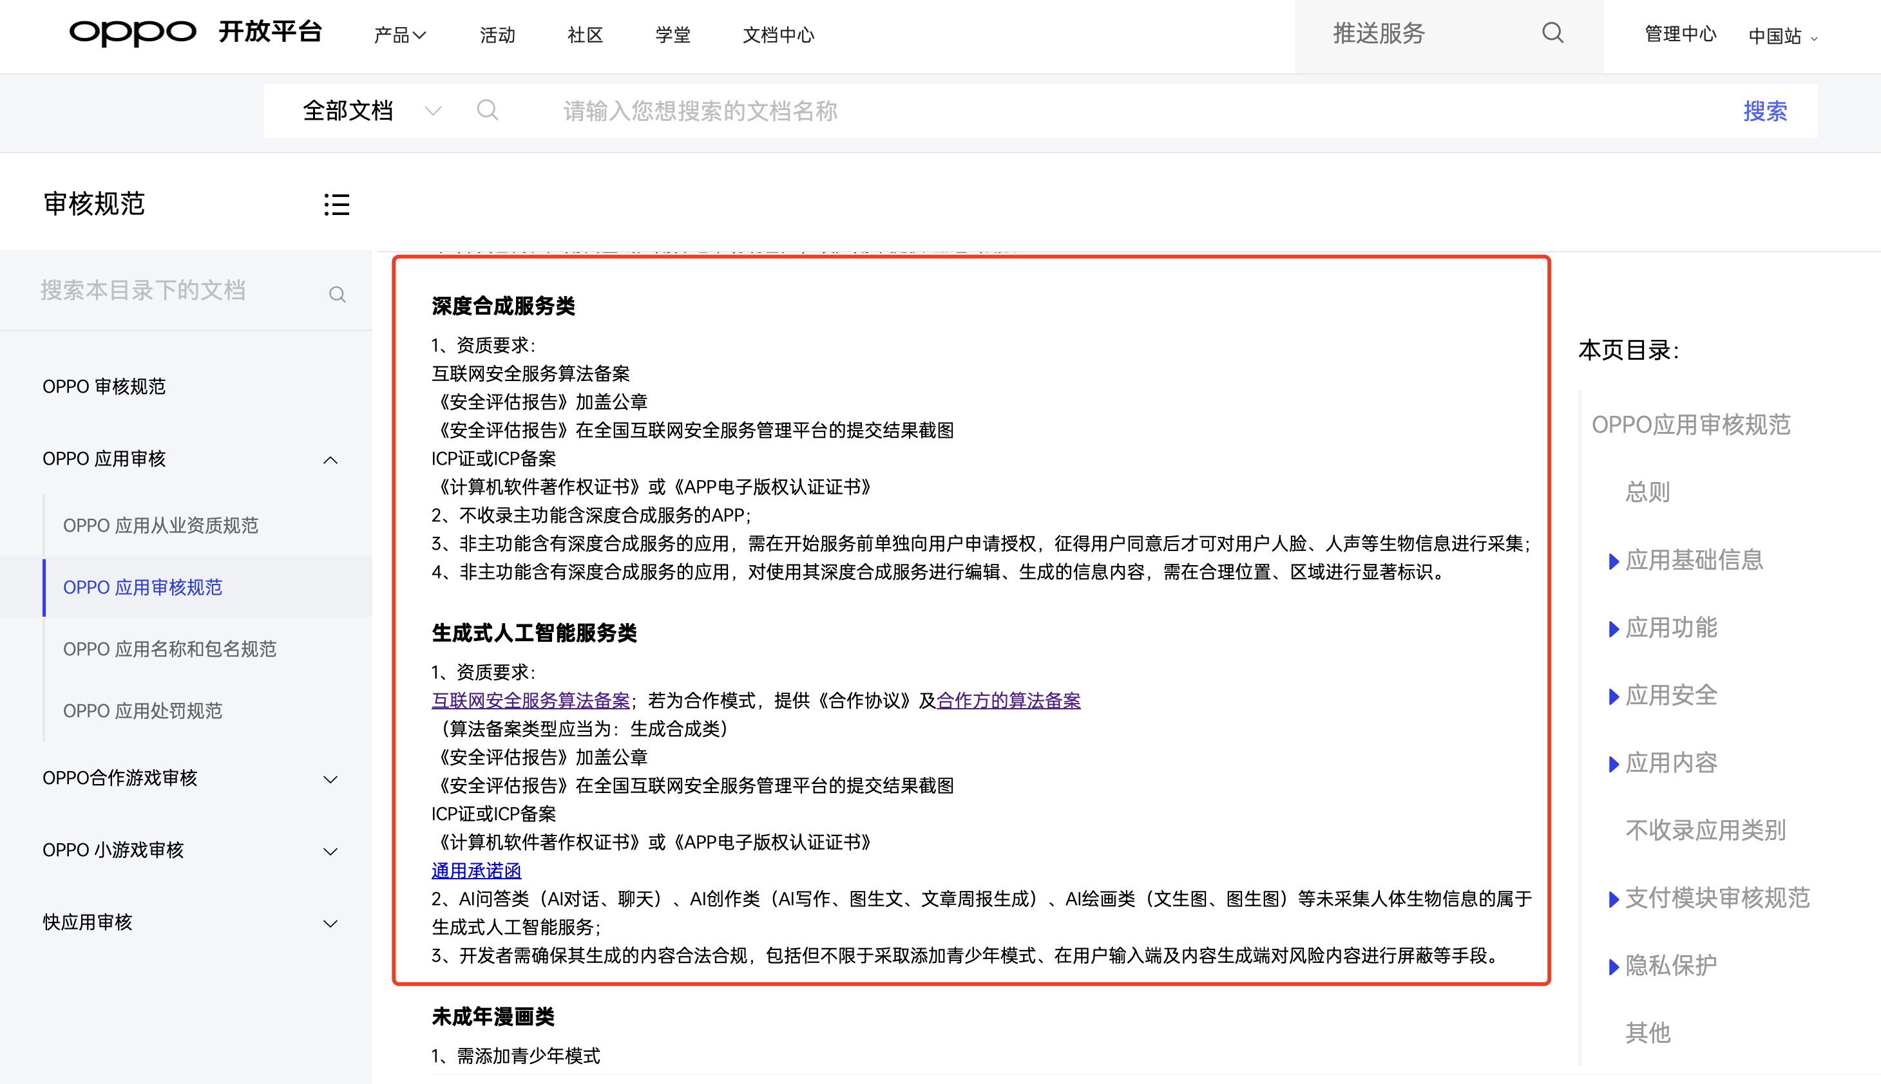
Task: Select OPPO 应用从业资质规范 in sidebar
Action: coord(160,526)
